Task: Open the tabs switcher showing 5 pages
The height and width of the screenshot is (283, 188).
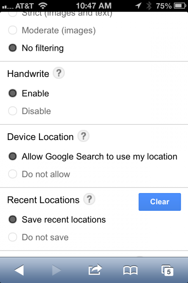Action: point(167,270)
